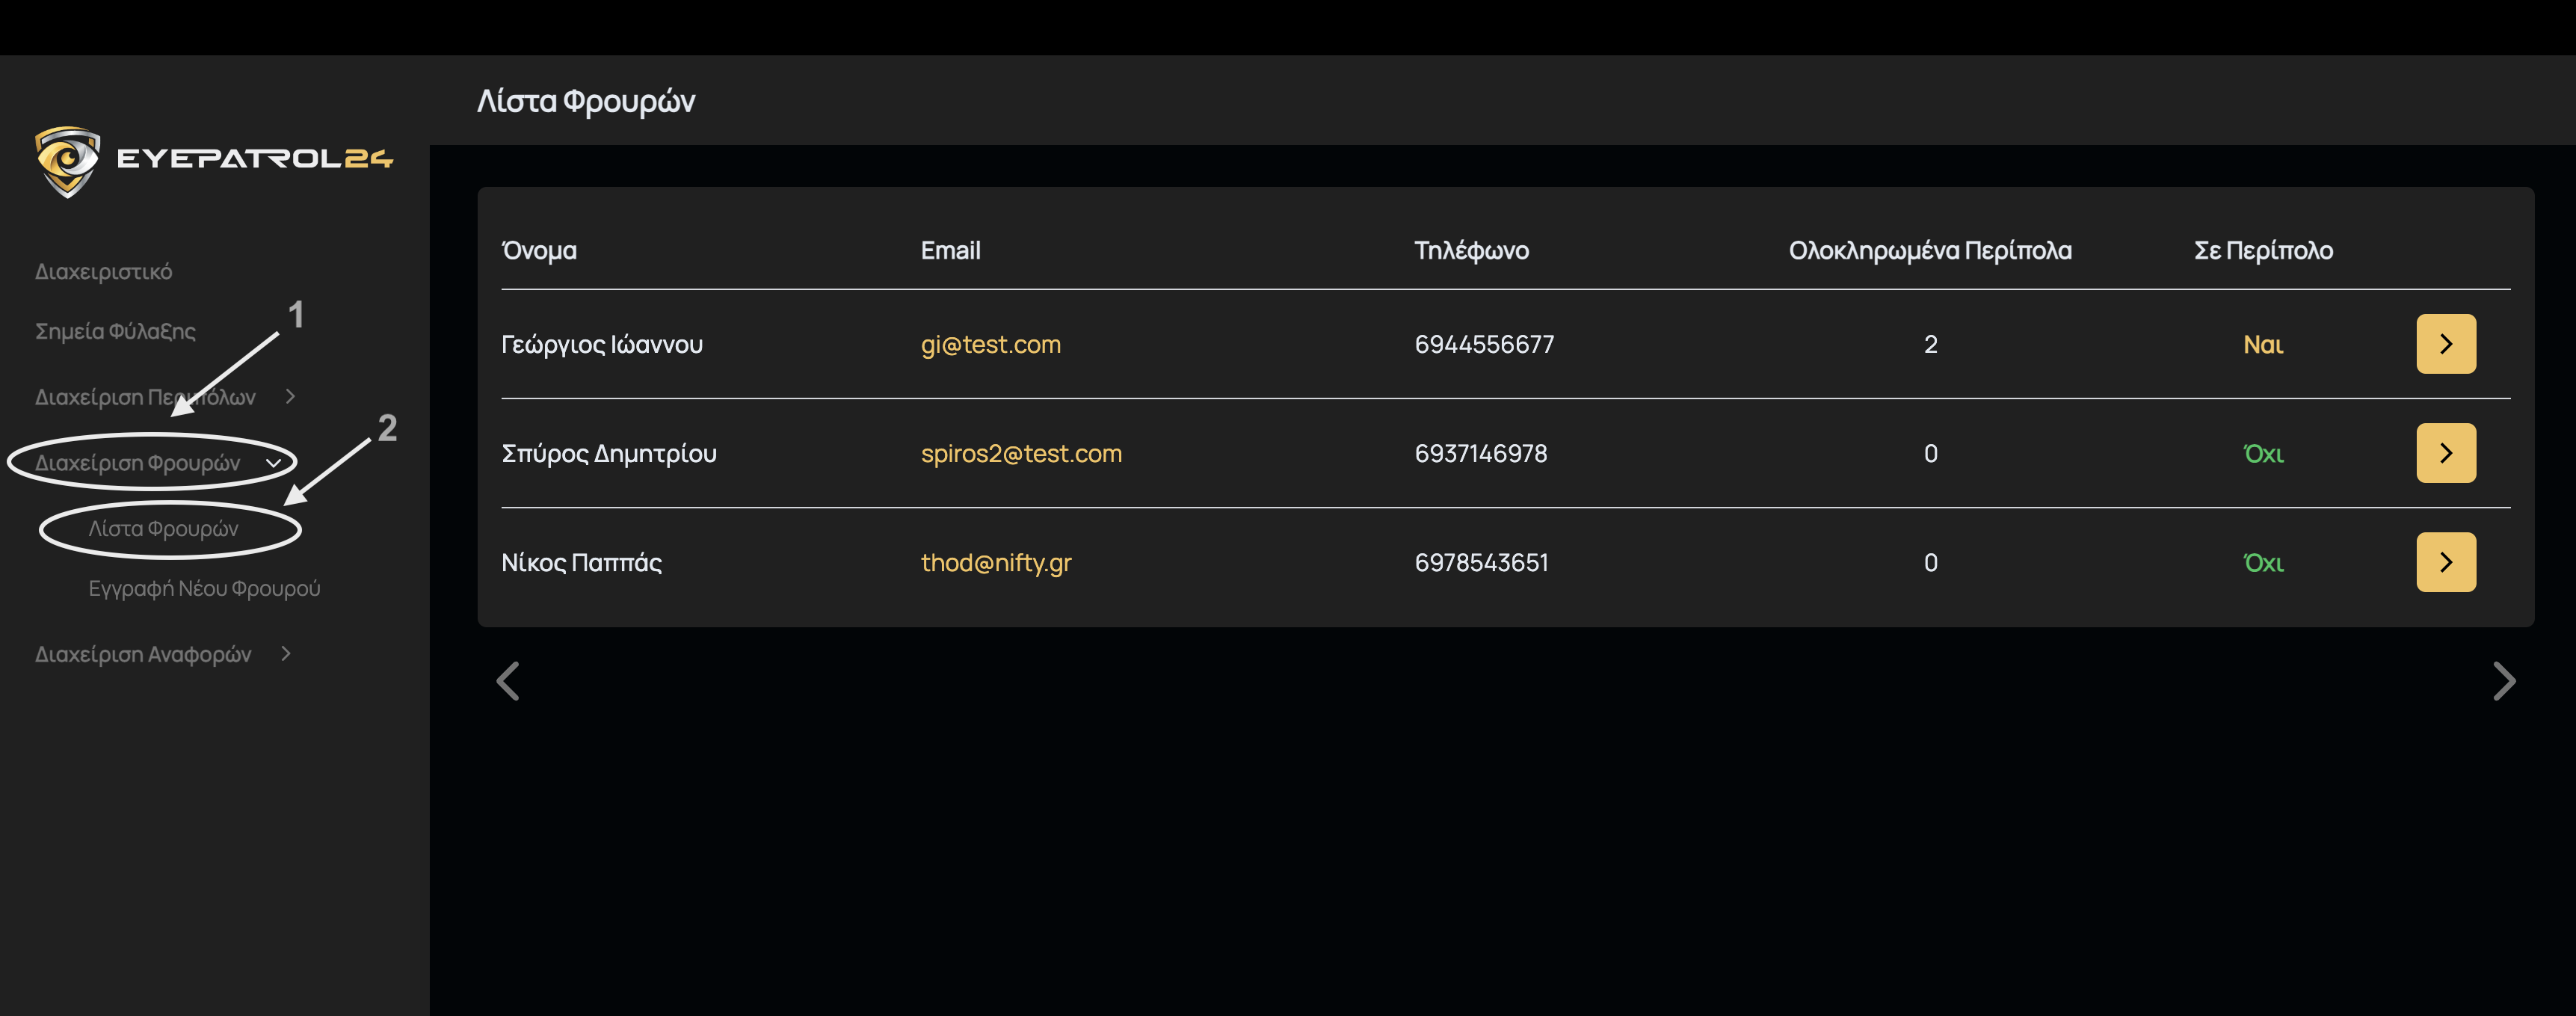Select Εγγραφή Νέου Φρουρού in the sidebar

coord(204,588)
